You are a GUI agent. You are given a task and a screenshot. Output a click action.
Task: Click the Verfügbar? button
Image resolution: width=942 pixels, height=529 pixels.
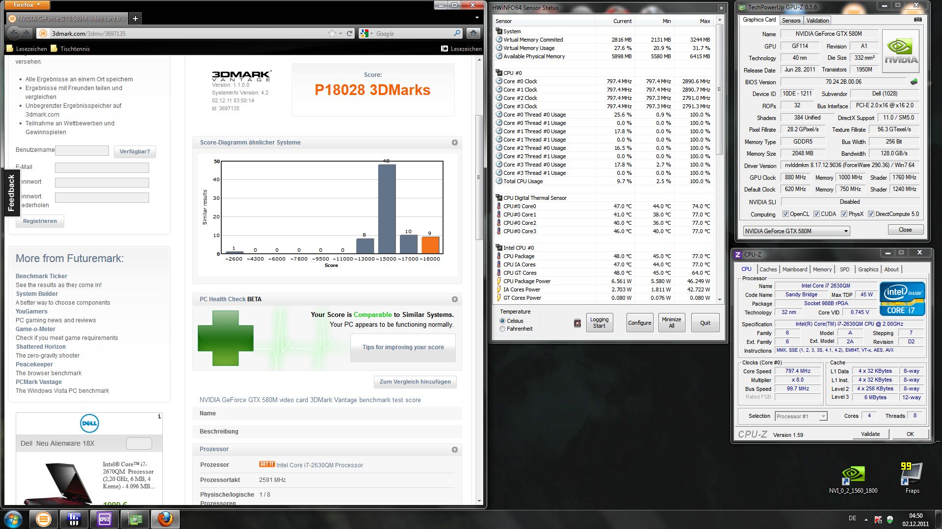pos(134,151)
